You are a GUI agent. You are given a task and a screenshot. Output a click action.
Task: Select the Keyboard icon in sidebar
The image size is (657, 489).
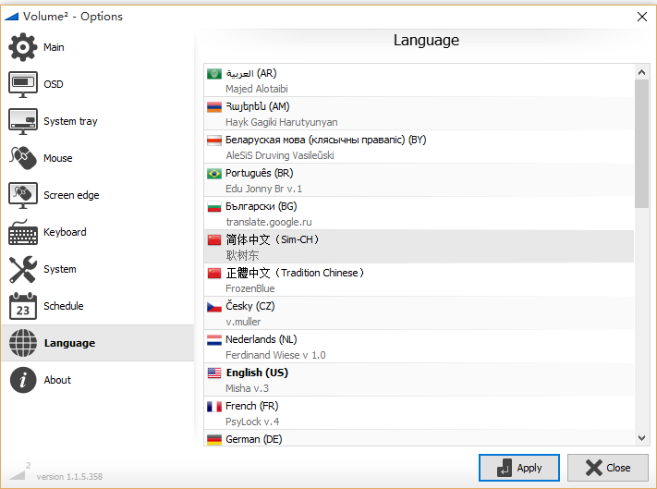click(x=22, y=232)
